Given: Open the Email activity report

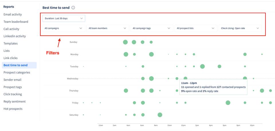Looking at the screenshot, I should pos(13,15).
